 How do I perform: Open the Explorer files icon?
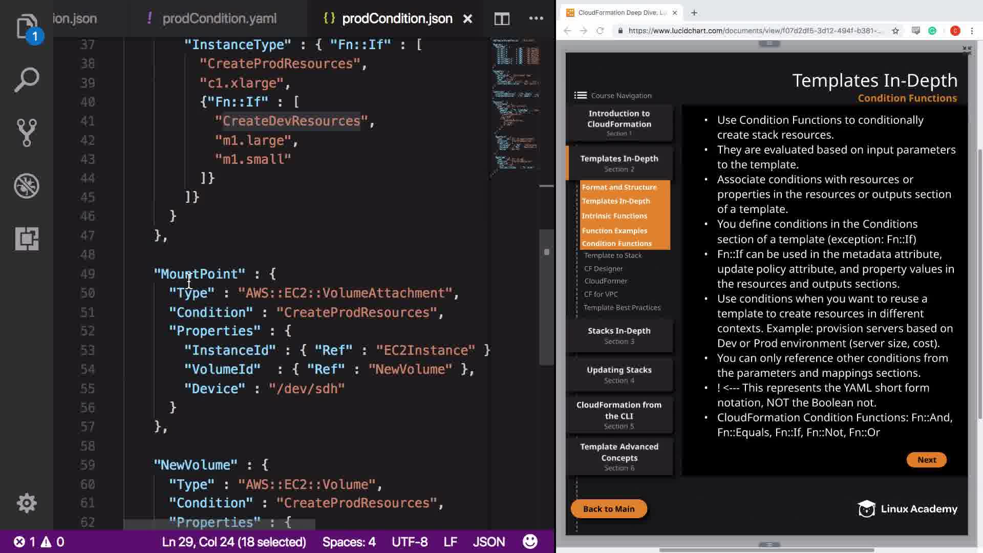[27, 27]
